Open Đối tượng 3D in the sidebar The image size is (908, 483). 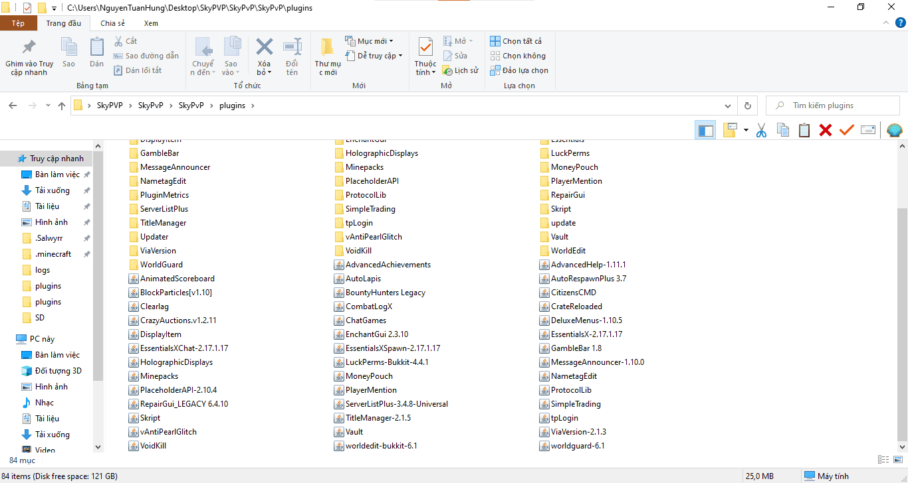[x=58, y=371]
